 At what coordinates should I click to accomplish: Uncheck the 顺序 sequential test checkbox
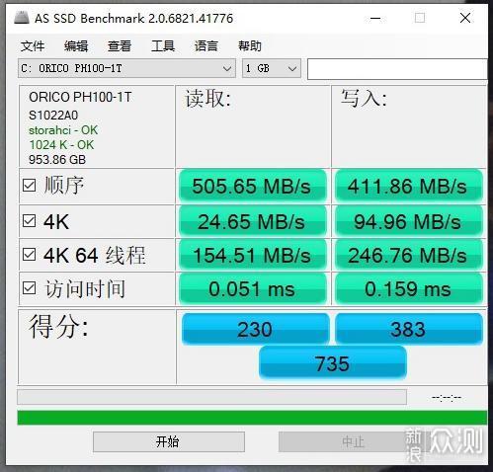(x=29, y=186)
